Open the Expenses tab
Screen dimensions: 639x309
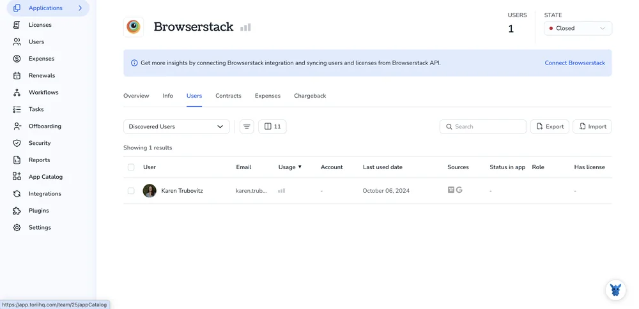[x=268, y=96]
